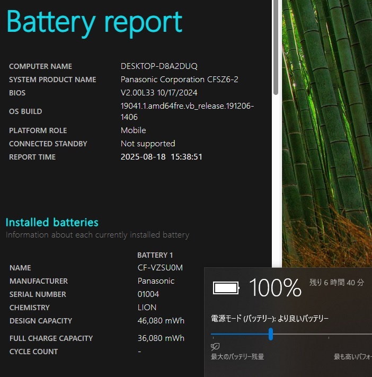
Task: Click '最大のバッテリー残量' label
Action: point(237,356)
